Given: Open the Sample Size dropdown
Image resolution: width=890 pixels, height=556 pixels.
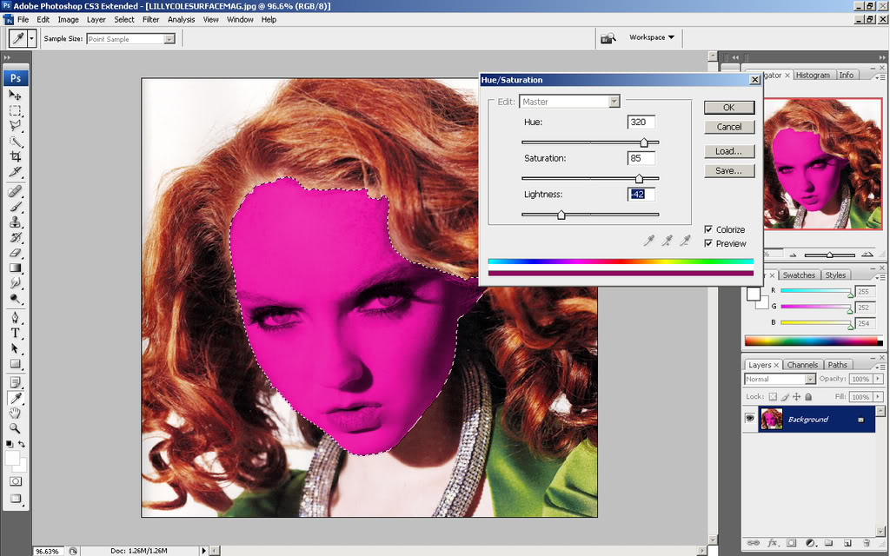Looking at the screenshot, I should 130,39.
